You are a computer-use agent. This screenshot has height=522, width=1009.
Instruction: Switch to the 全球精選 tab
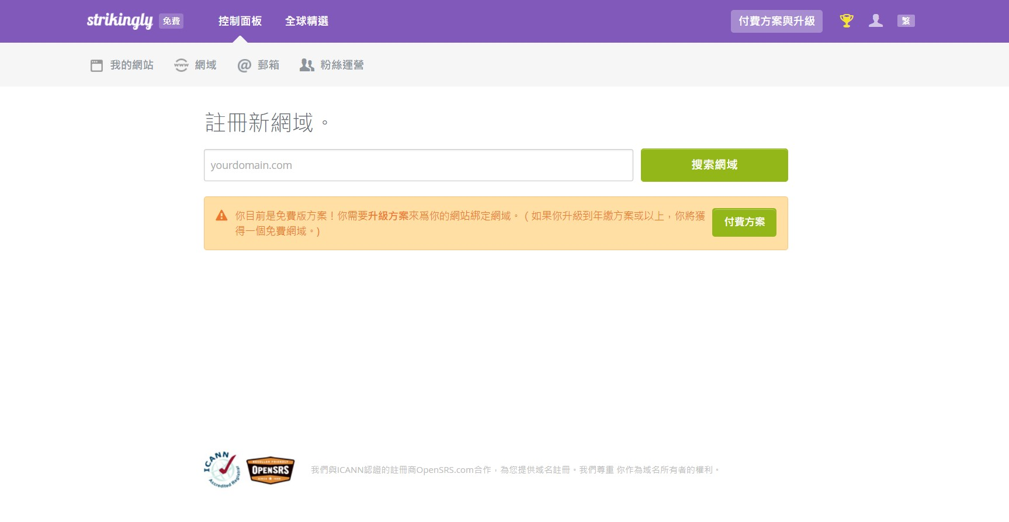pyautogui.click(x=306, y=21)
